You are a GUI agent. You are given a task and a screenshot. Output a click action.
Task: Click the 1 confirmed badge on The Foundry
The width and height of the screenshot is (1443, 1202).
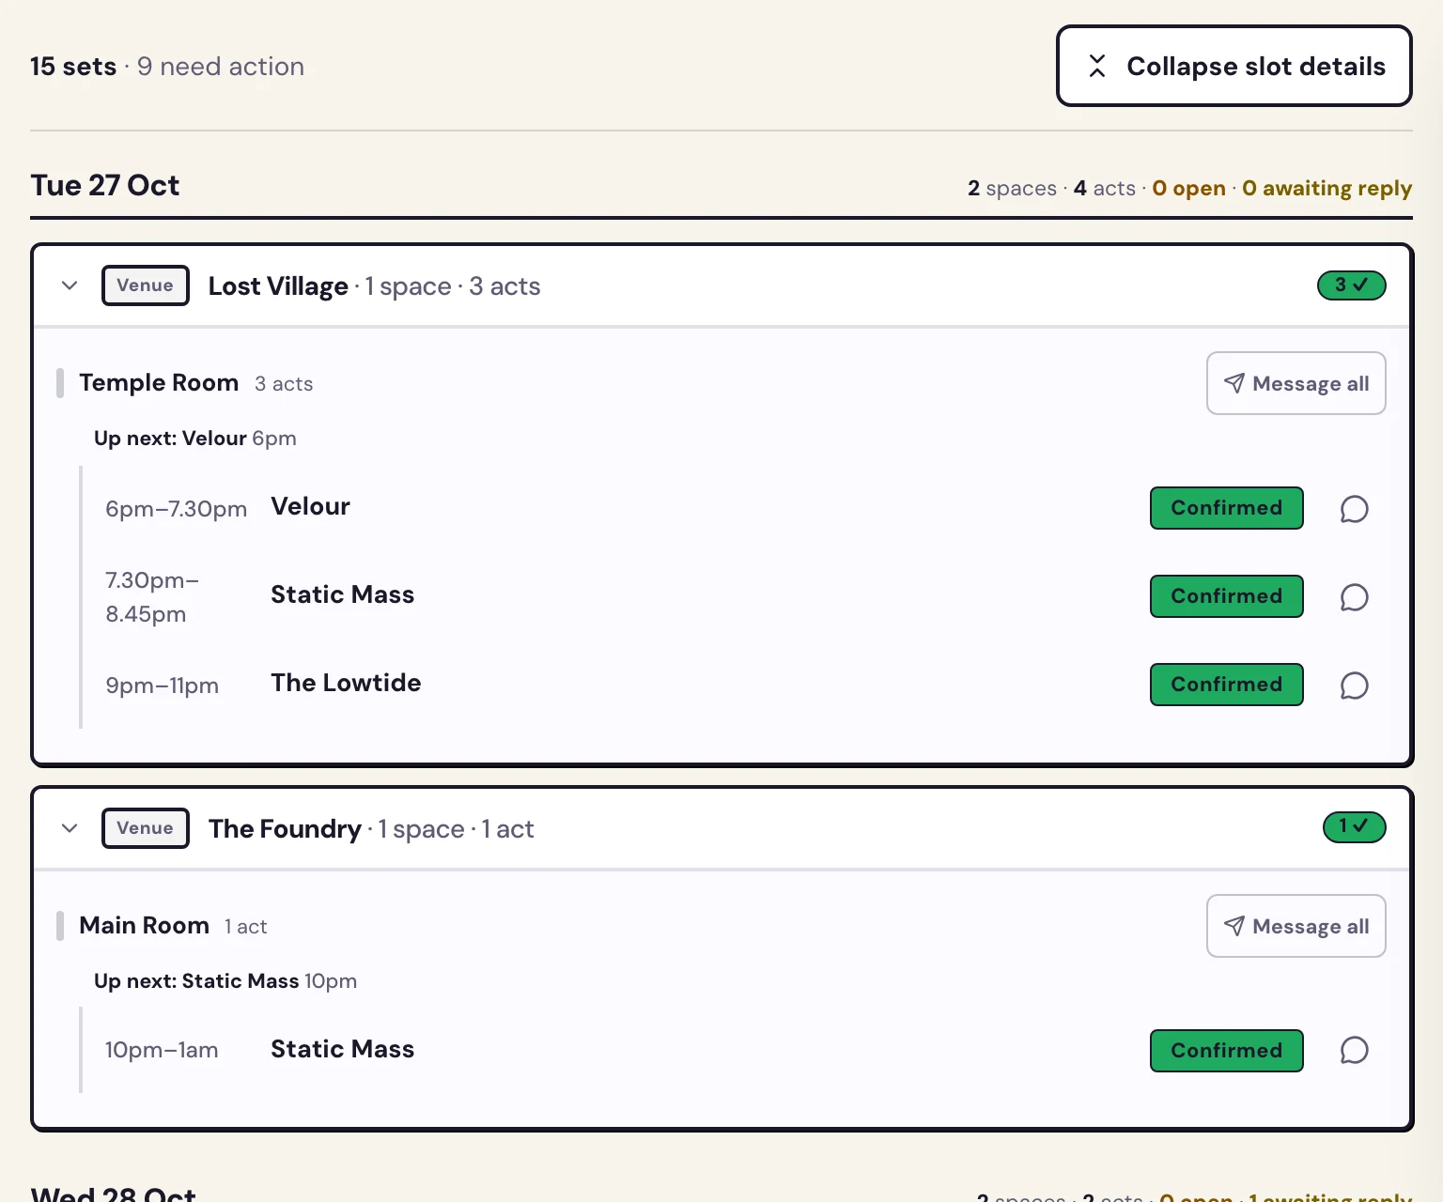[x=1354, y=826]
